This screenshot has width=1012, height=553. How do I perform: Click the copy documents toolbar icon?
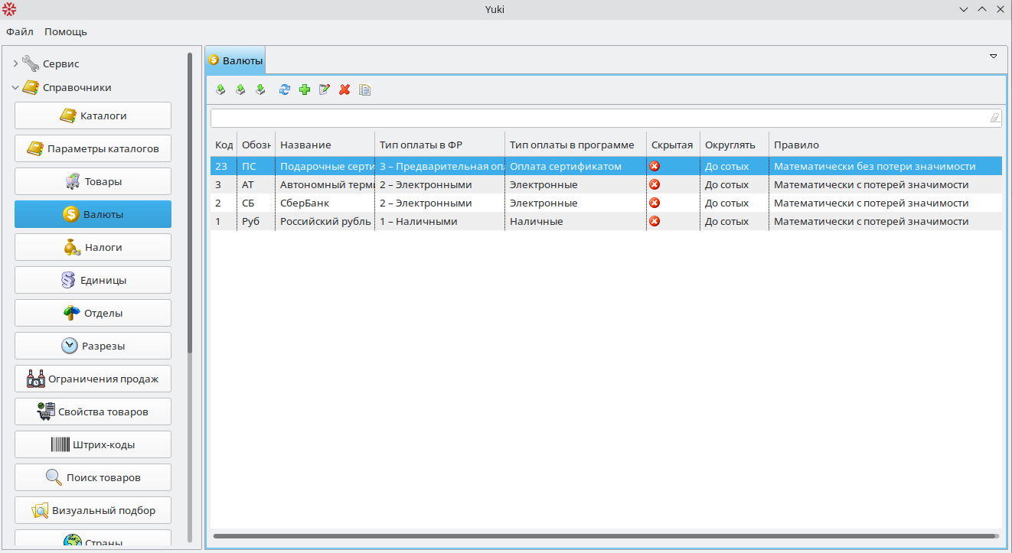pos(365,89)
